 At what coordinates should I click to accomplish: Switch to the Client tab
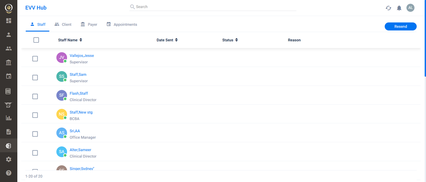[63, 25]
